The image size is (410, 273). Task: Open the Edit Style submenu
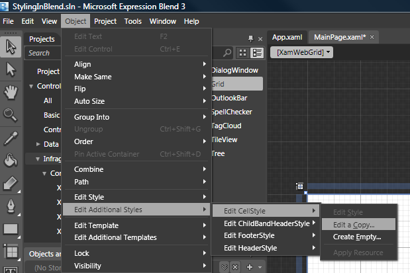point(136,197)
